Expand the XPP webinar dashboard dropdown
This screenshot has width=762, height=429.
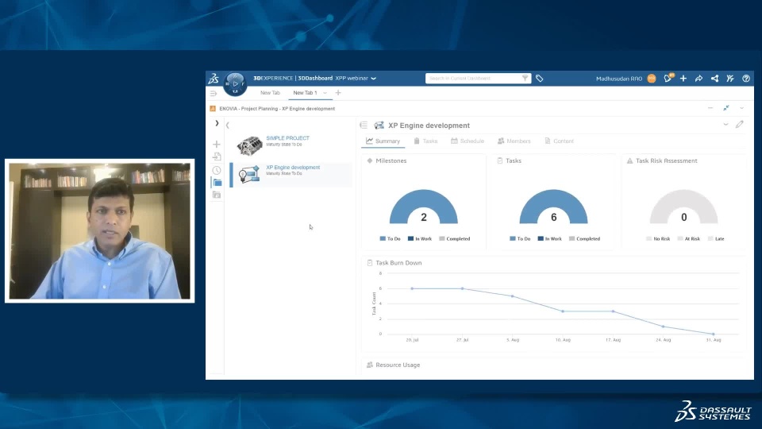pos(374,79)
